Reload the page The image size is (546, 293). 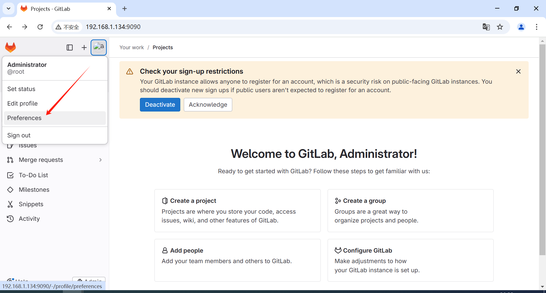point(40,27)
